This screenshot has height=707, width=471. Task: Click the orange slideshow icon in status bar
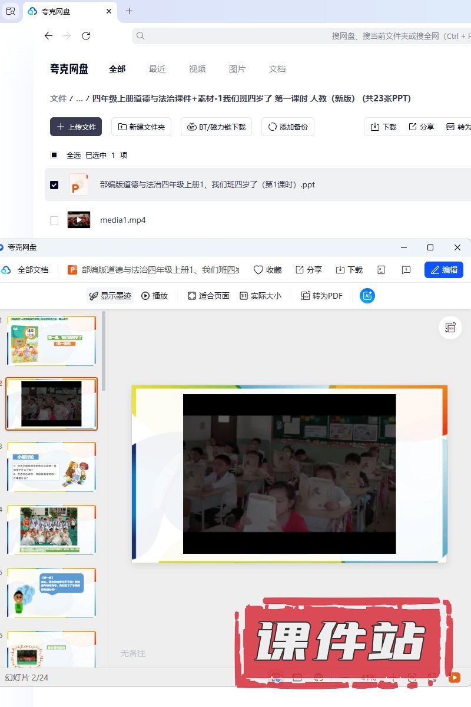coord(455,678)
